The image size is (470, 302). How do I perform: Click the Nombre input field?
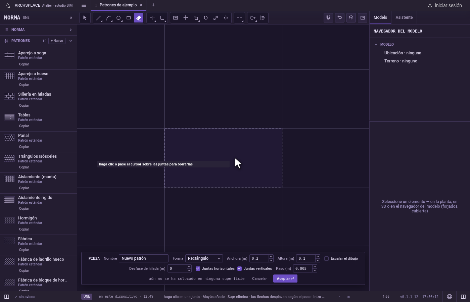pyautogui.click(x=144, y=258)
